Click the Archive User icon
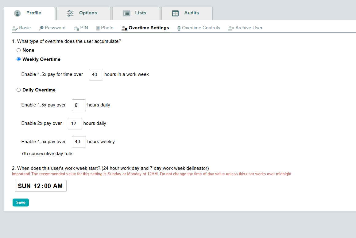 (231, 28)
